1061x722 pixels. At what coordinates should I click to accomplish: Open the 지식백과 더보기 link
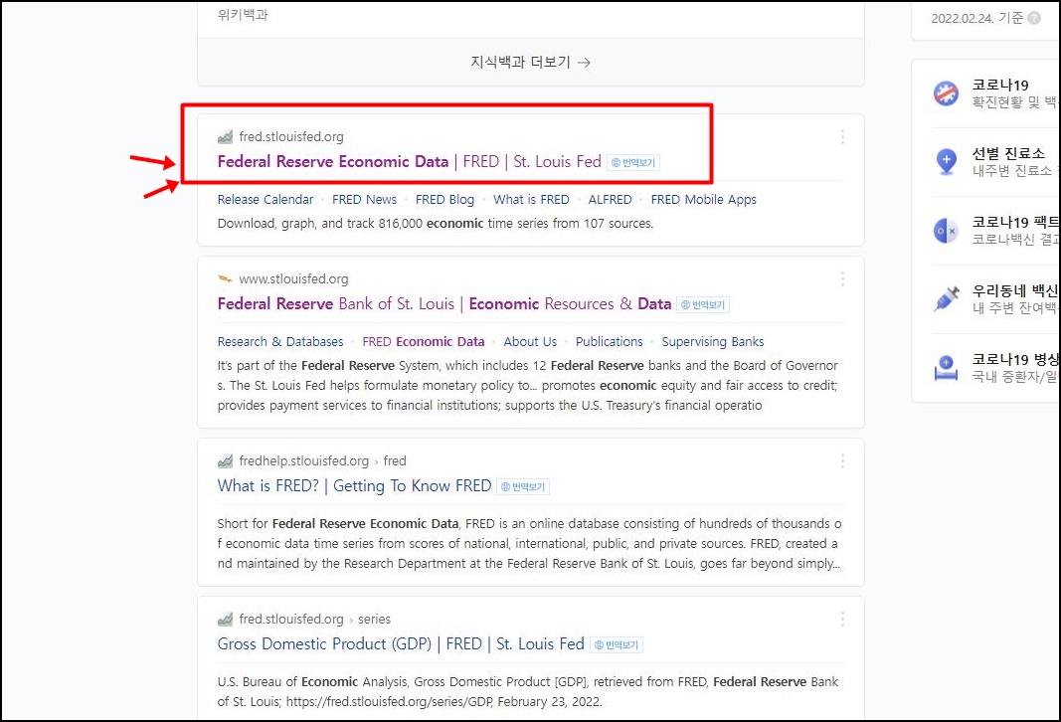[531, 63]
